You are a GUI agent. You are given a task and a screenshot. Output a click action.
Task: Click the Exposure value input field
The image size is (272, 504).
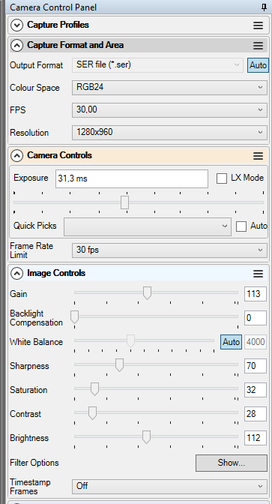tap(132, 178)
